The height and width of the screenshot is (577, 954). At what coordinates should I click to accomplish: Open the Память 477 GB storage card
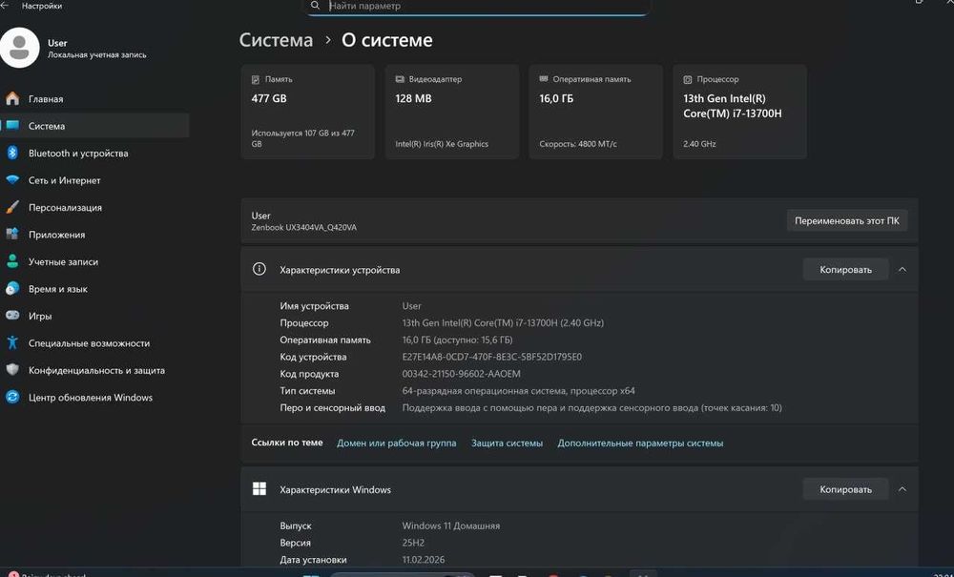coord(308,112)
